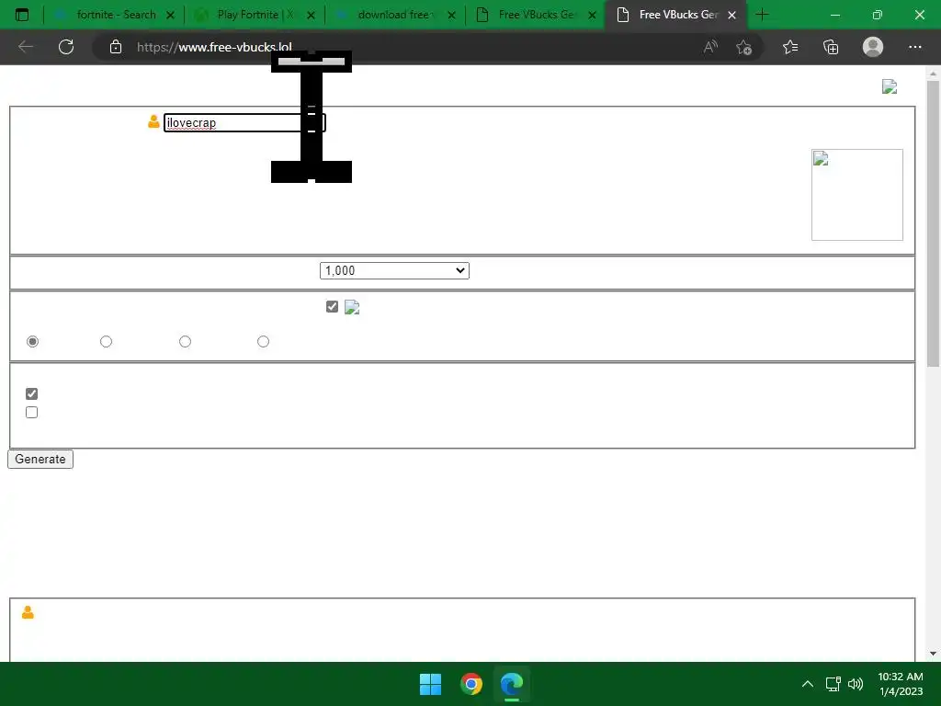The width and height of the screenshot is (941, 706).
Task: Show hidden system tray icons chevron
Action: pos(808,684)
